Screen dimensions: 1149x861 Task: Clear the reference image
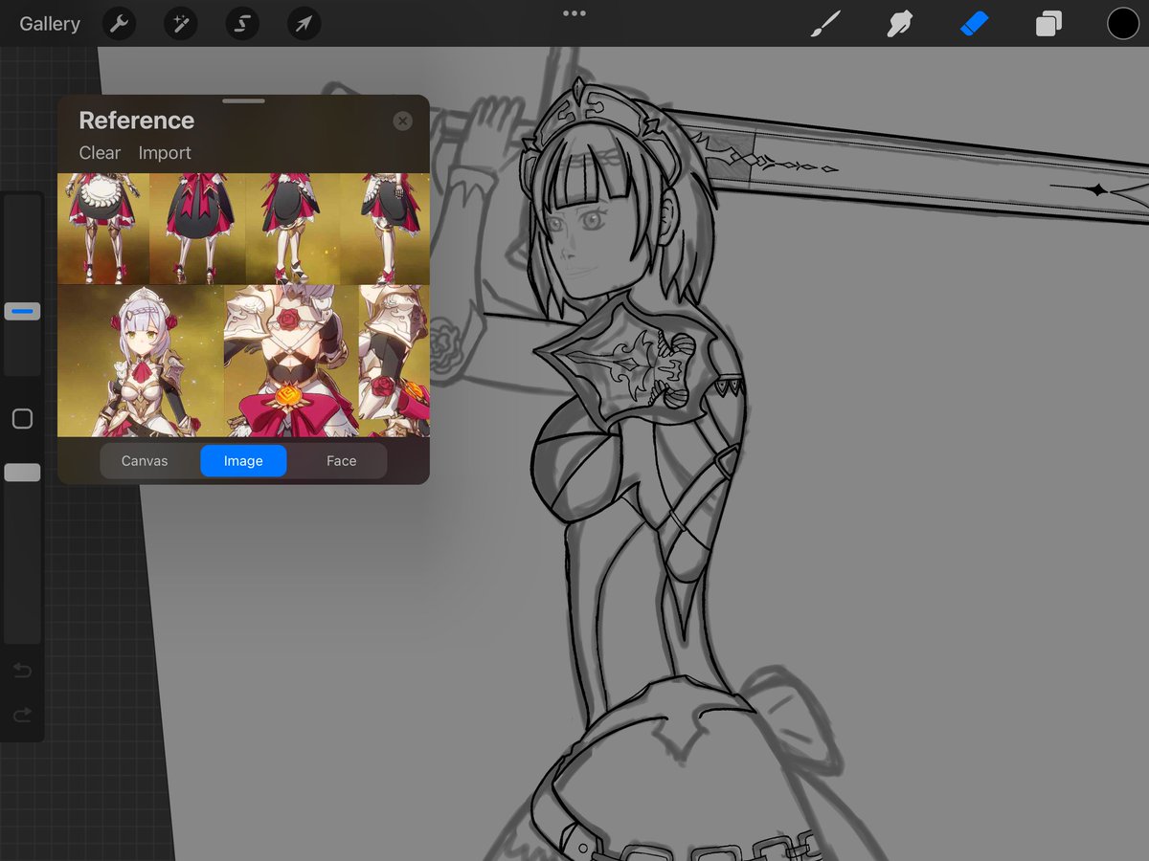point(100,153)
